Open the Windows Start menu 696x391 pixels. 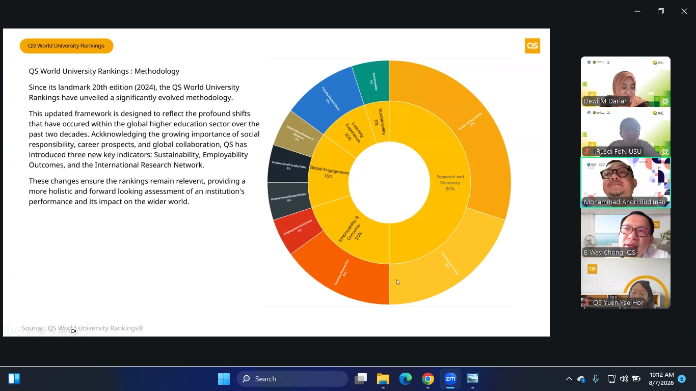click(224, 379)
